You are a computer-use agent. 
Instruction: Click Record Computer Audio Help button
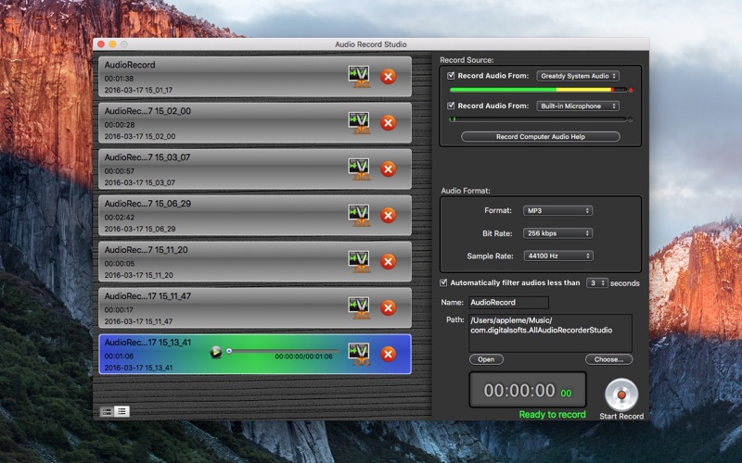coord(541,136)
